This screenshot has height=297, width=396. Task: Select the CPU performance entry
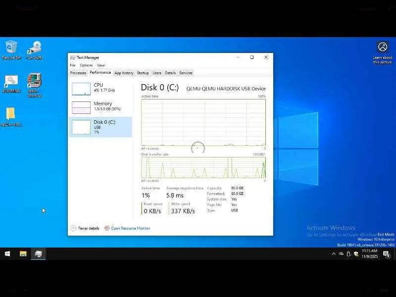(x=100, y=89)
